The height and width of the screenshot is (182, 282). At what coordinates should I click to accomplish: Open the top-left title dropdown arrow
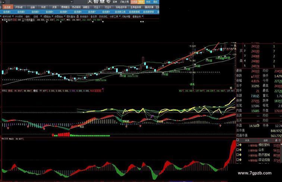[3, 2]
